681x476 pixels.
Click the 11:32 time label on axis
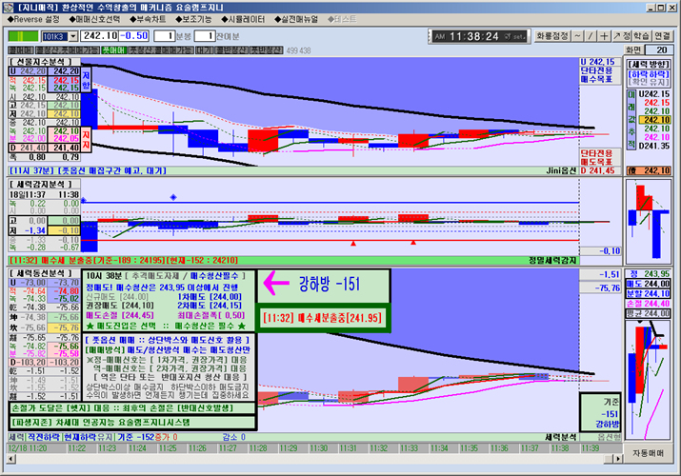[x=378, y=448]
